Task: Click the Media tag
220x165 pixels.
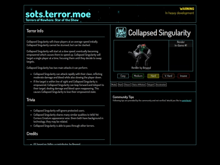Action: (x=114, y=85)
